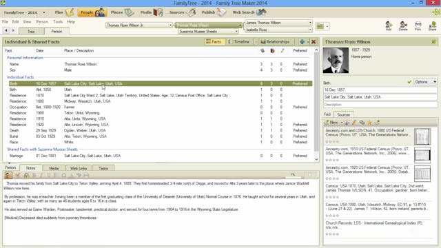The image size is (441, 248).
Task: Switch to the Tree tab
Action: [x=31, y=31]
